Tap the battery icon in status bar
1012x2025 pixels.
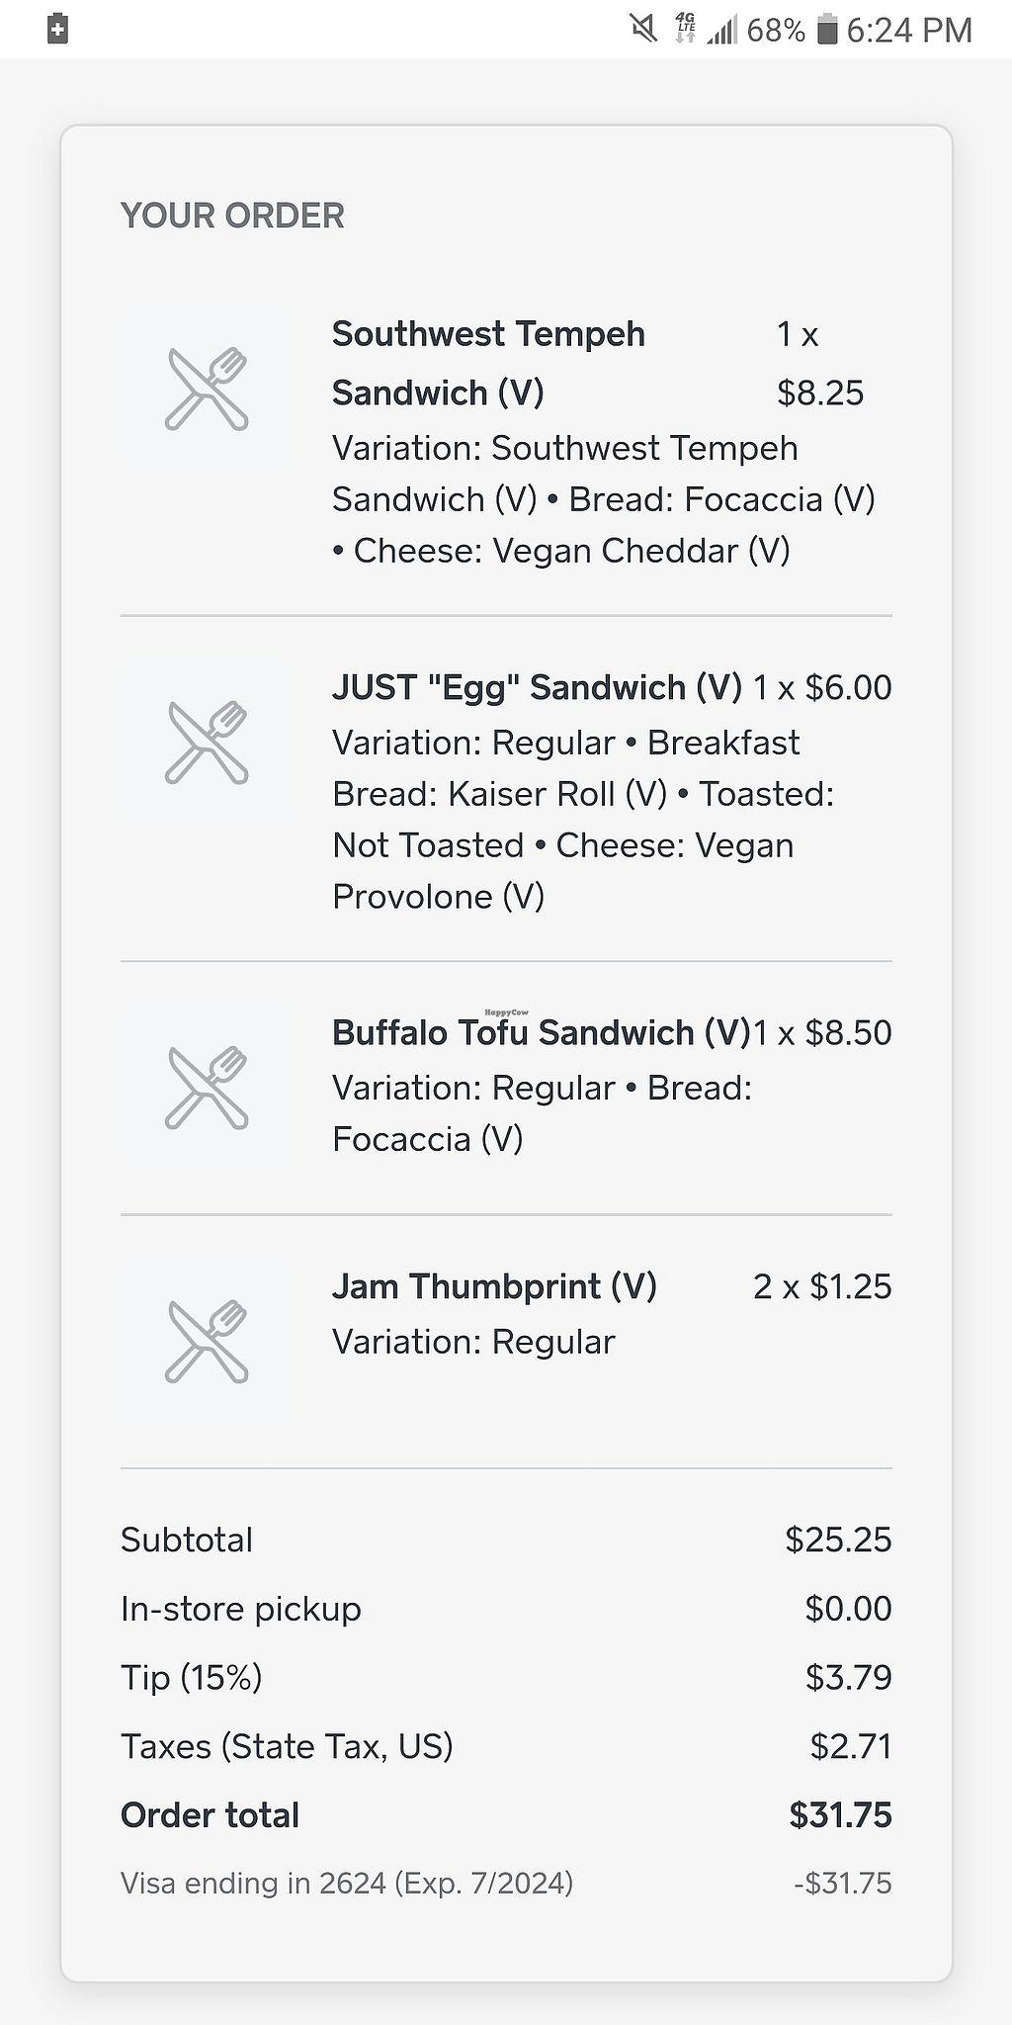pyautogui.click(x=827, y=30)
